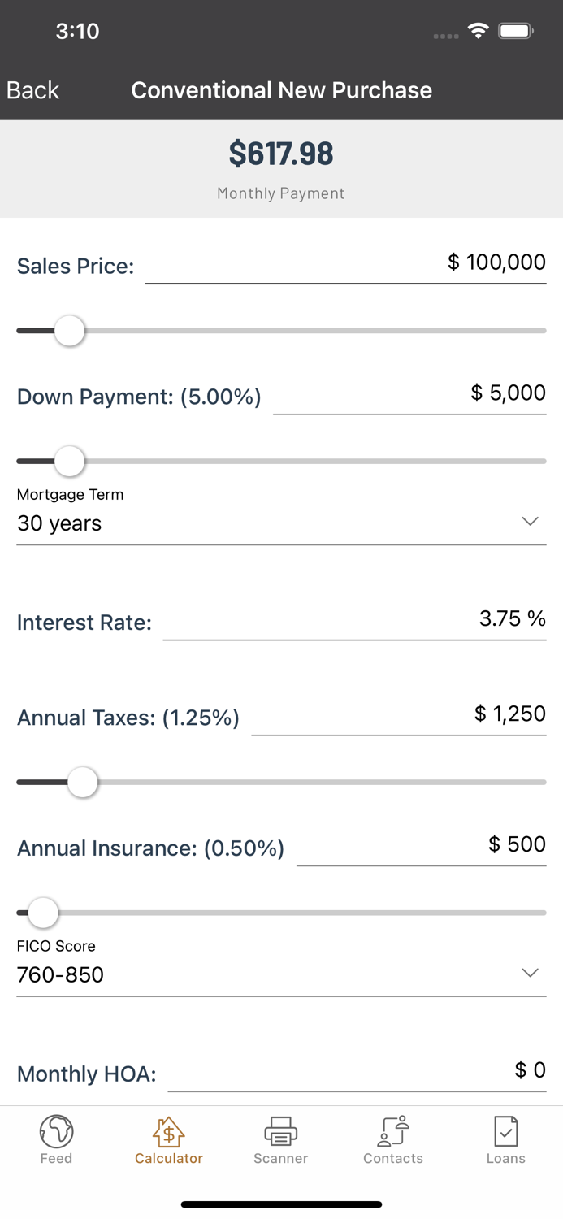Click the Down Payment slider handle
Viewport: 563px width, 1219px height.
[70, 461]
